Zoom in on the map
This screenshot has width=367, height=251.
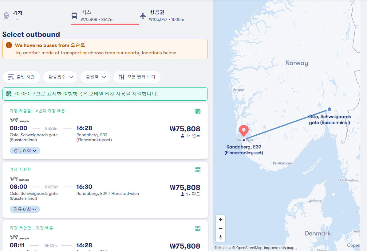pyautogui.click(x=220, y=219)
